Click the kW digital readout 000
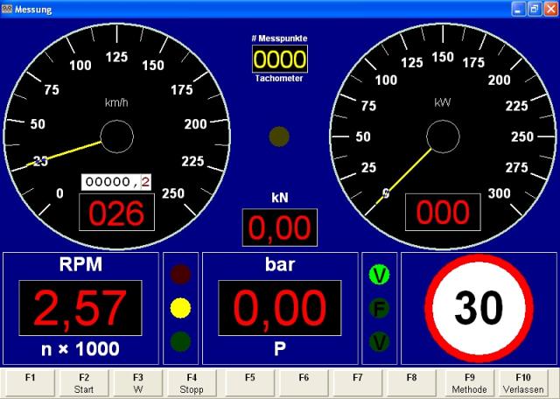The image size is (560, 399). [443, 213]
